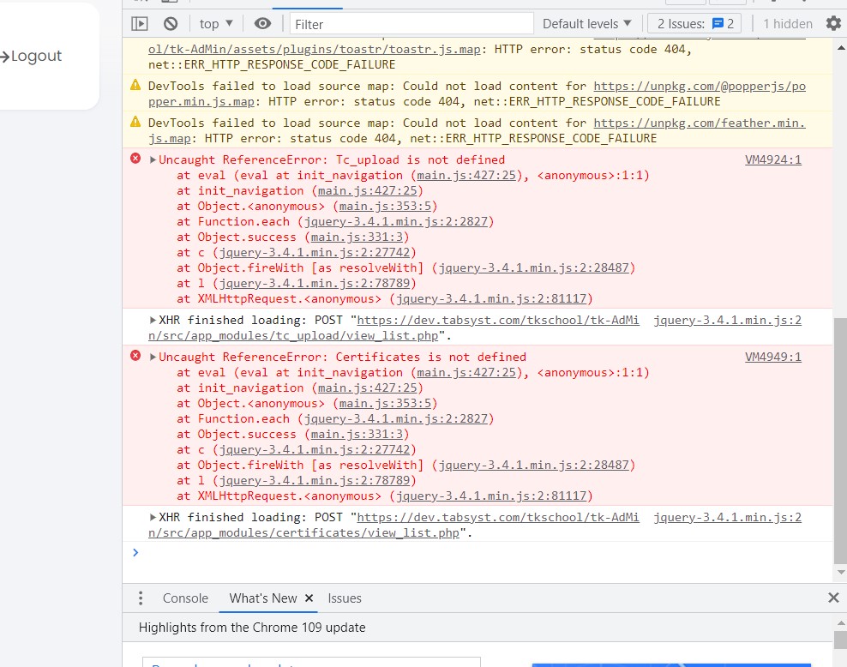Switch to the Console drawer tab
This screenshot has height=667, width=847.
(185, 598)
